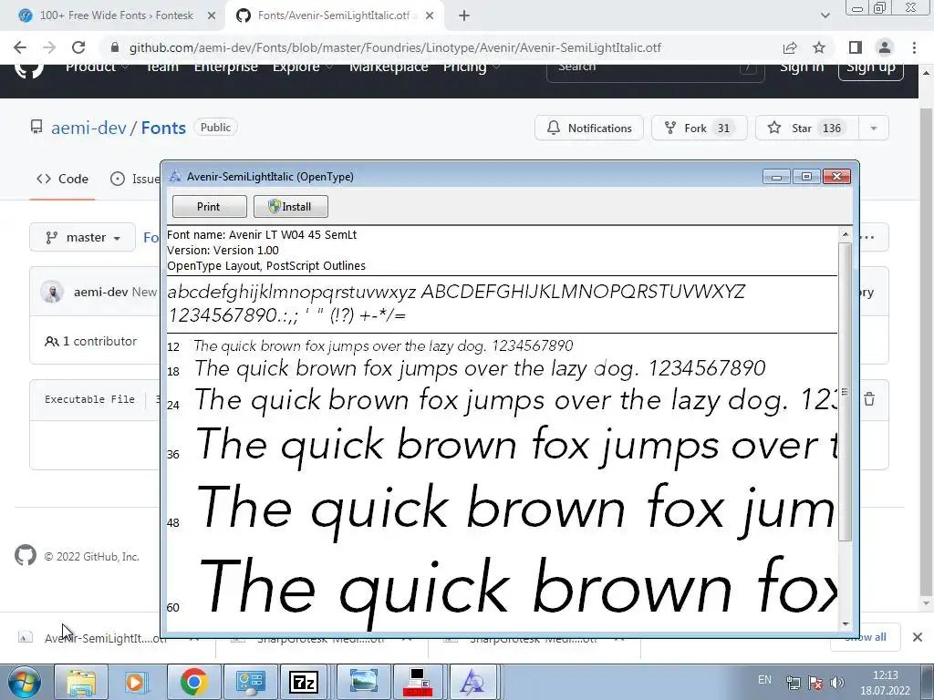Open Windows Media Player from taskbar

coord(136,682)
